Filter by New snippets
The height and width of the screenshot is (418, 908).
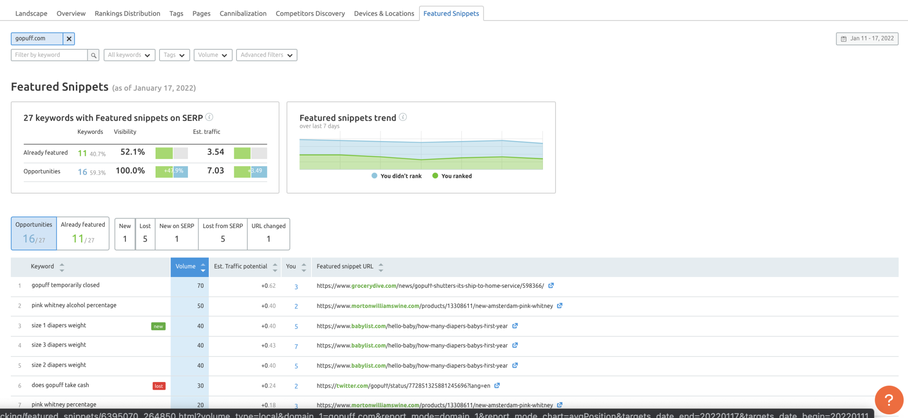(x=125, y=234)
